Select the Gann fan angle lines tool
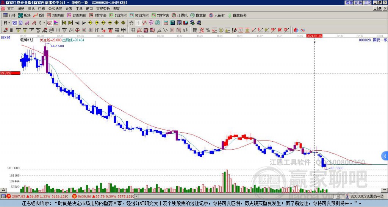Viewport: 388px width, 207px height. 139,30
